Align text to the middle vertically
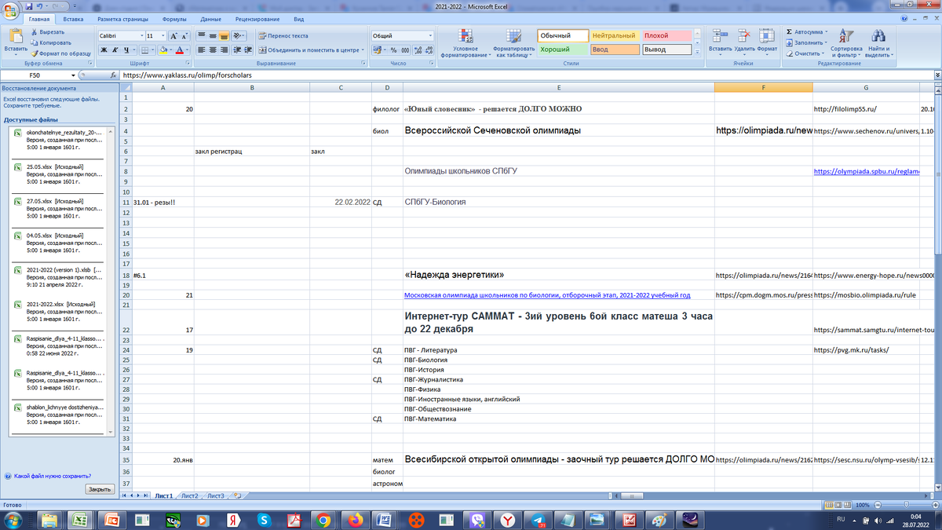The image size is (942, 530). [x=212, y=36]
